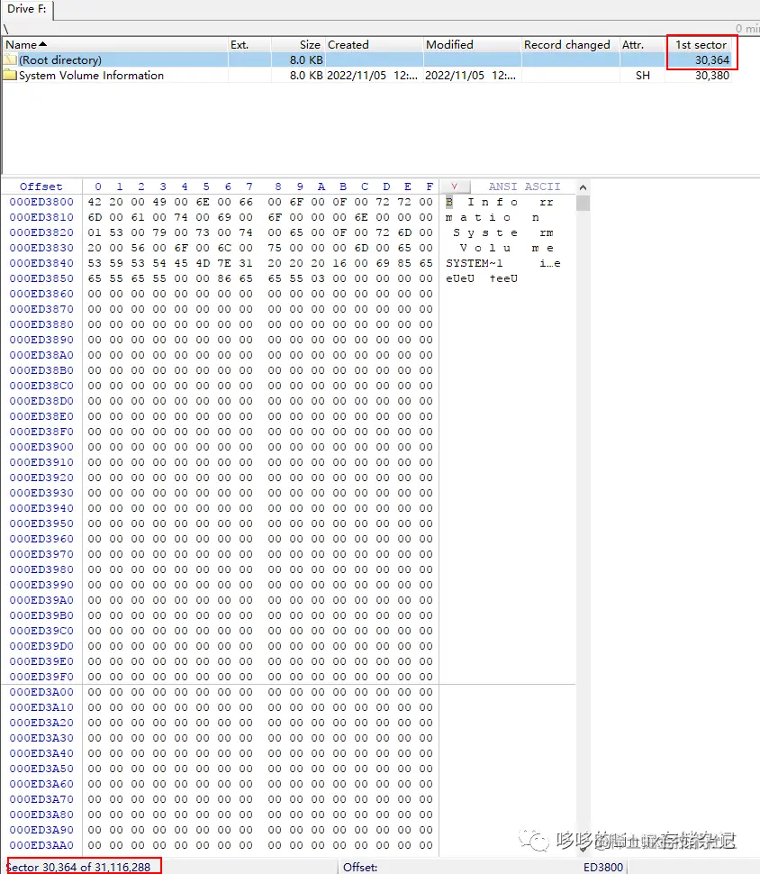
Task: Click the Sector 30,364 of 31,116,288 status field
Action: tap(78, 868)
